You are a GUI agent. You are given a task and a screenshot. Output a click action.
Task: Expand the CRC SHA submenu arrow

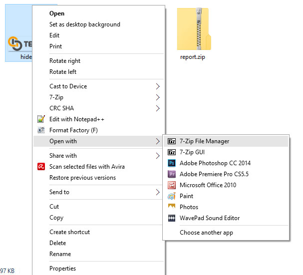click(x=158, y=108)
